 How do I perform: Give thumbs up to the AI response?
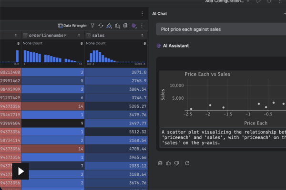coord(168,163)
